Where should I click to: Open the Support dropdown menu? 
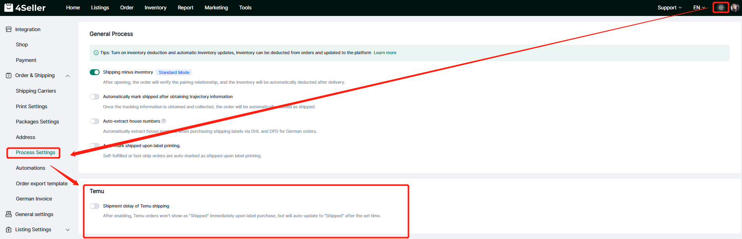[x=669, y=7]
